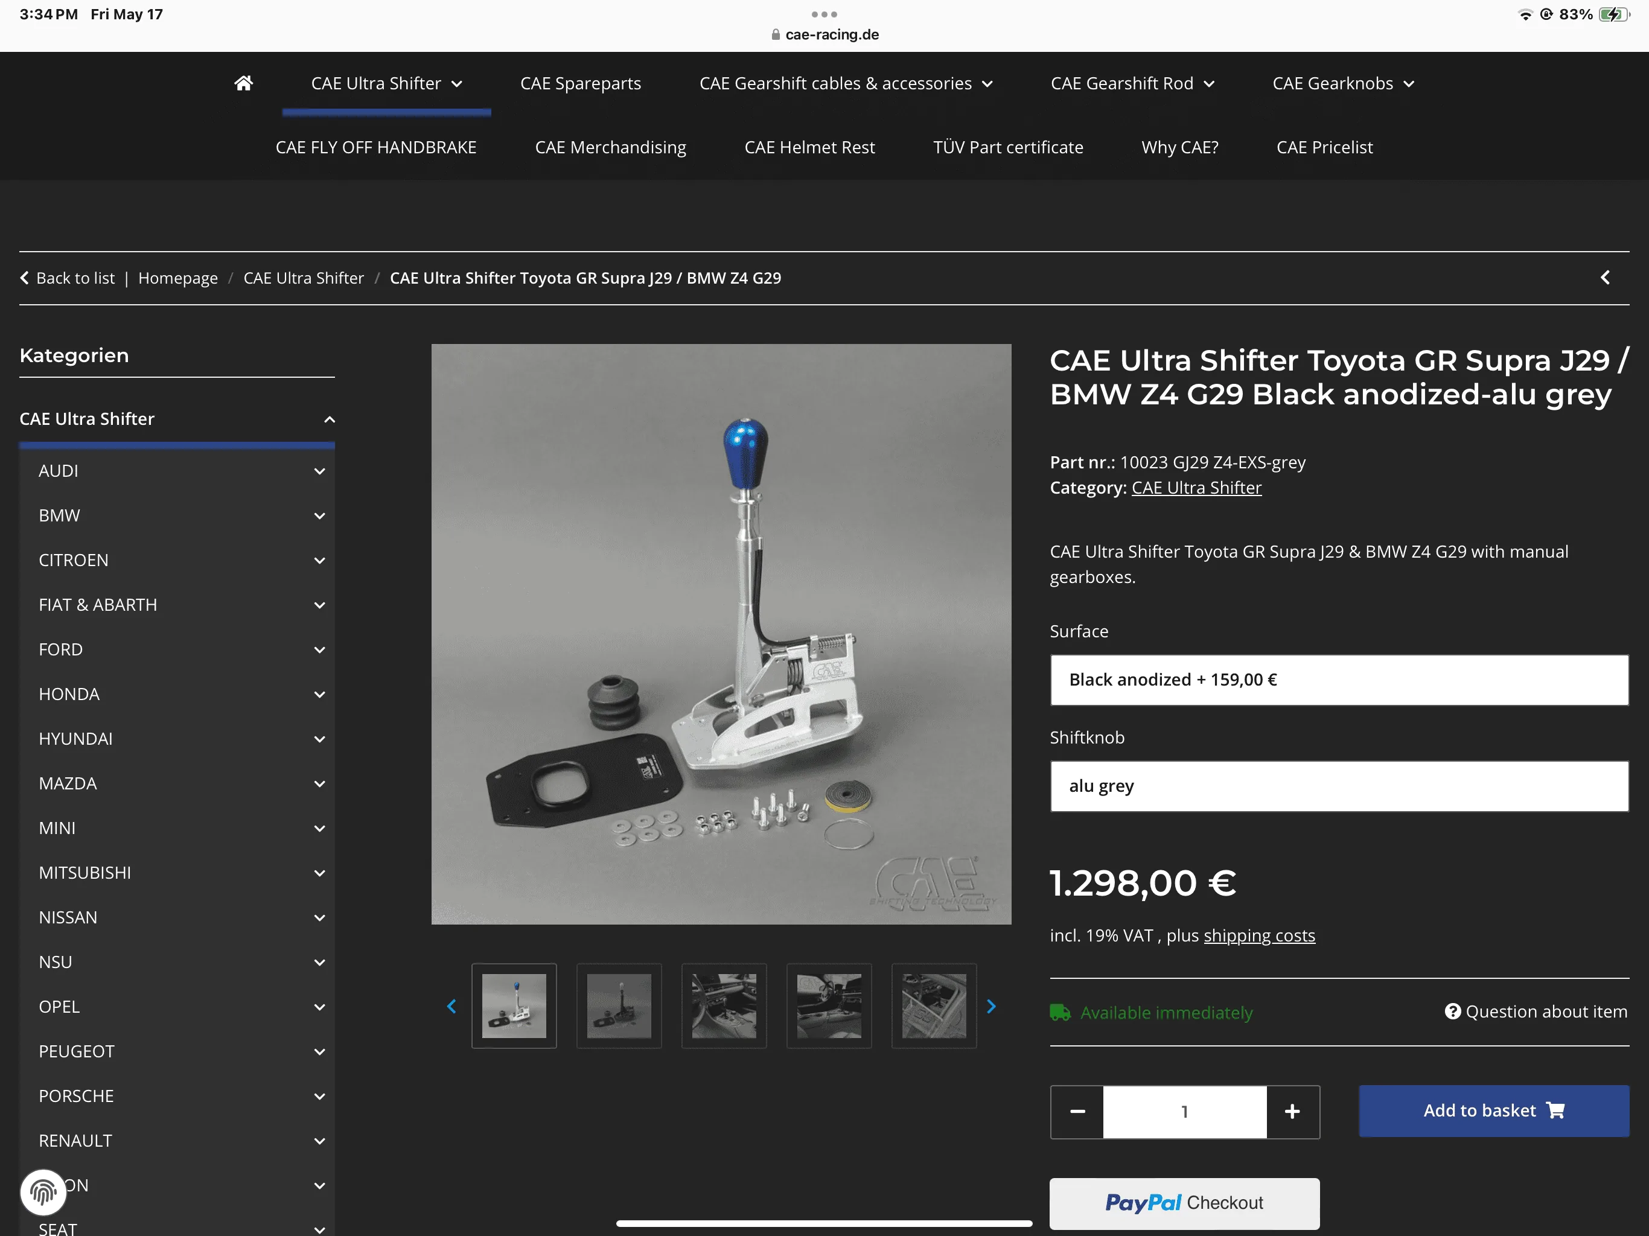Click CAE Ultra Shifter breadcrumb link

point(304,278)
